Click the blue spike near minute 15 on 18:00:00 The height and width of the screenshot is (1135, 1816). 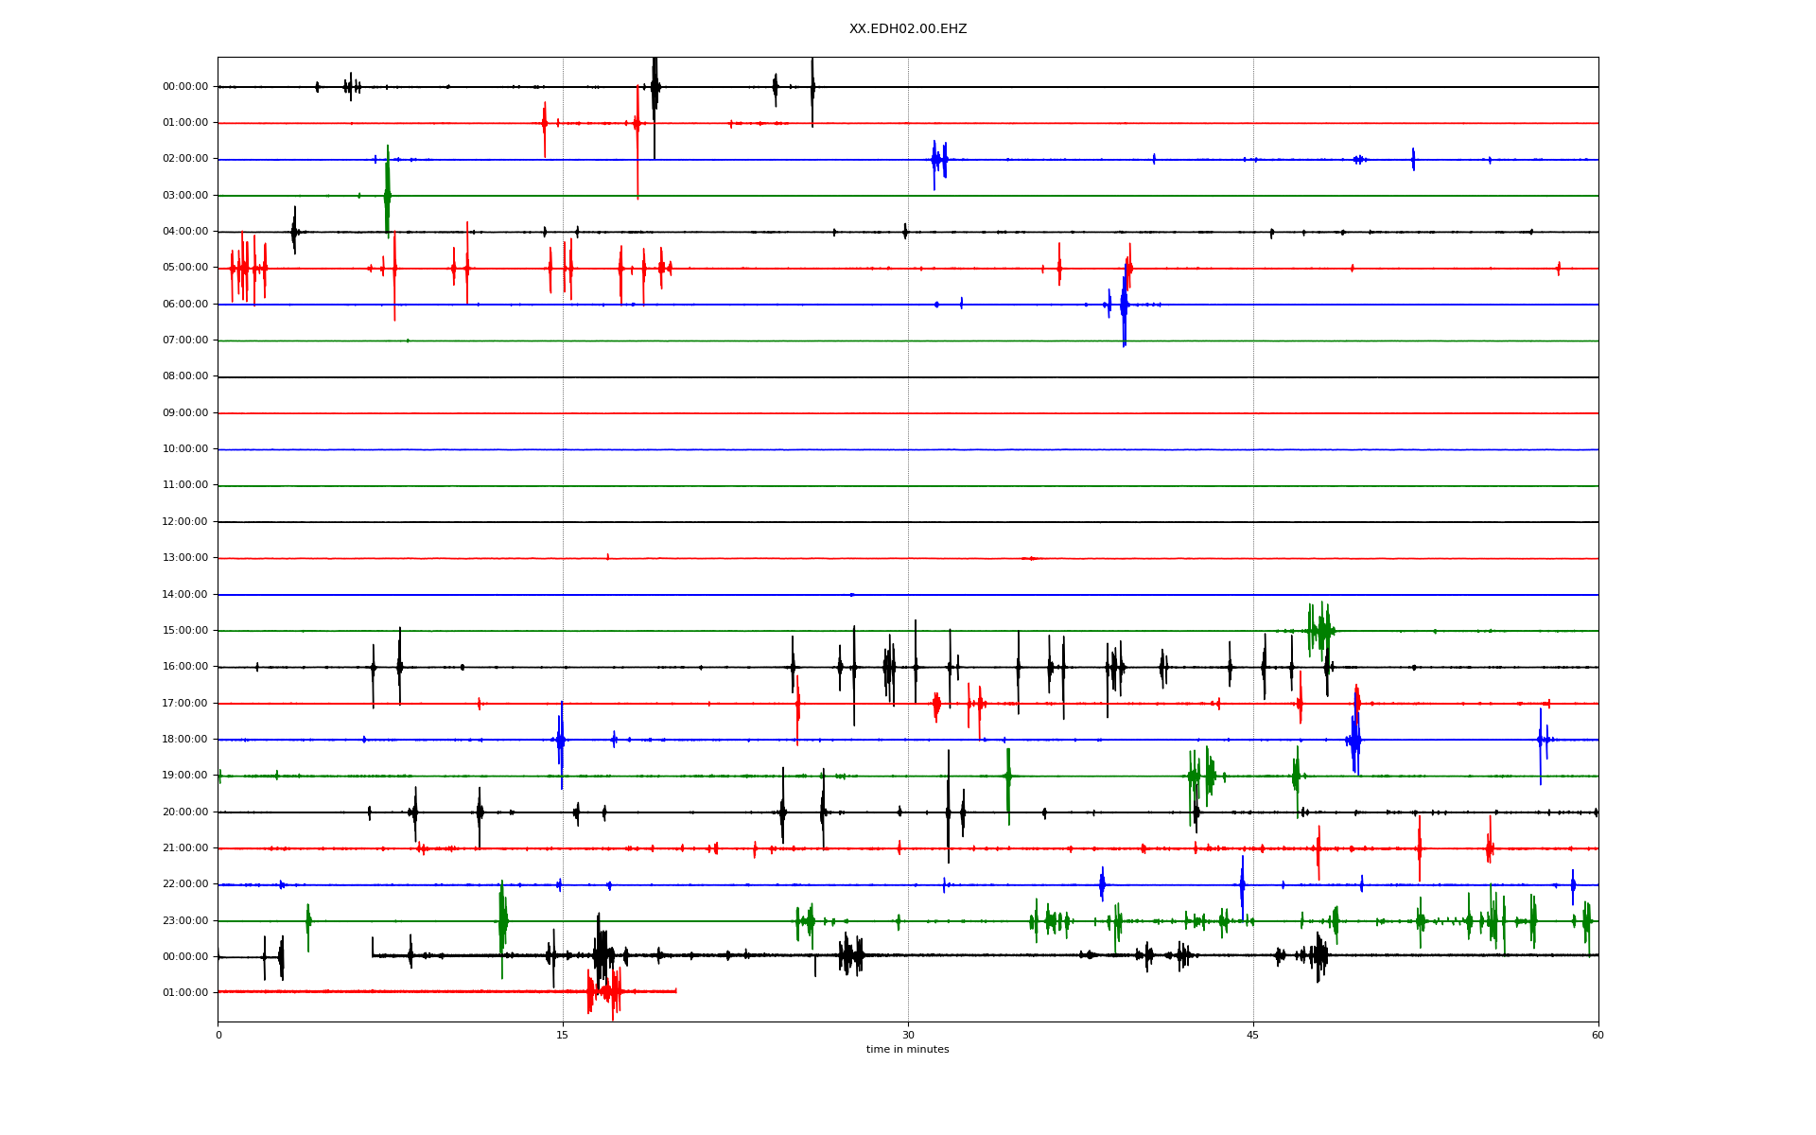[x=561, y=740]
